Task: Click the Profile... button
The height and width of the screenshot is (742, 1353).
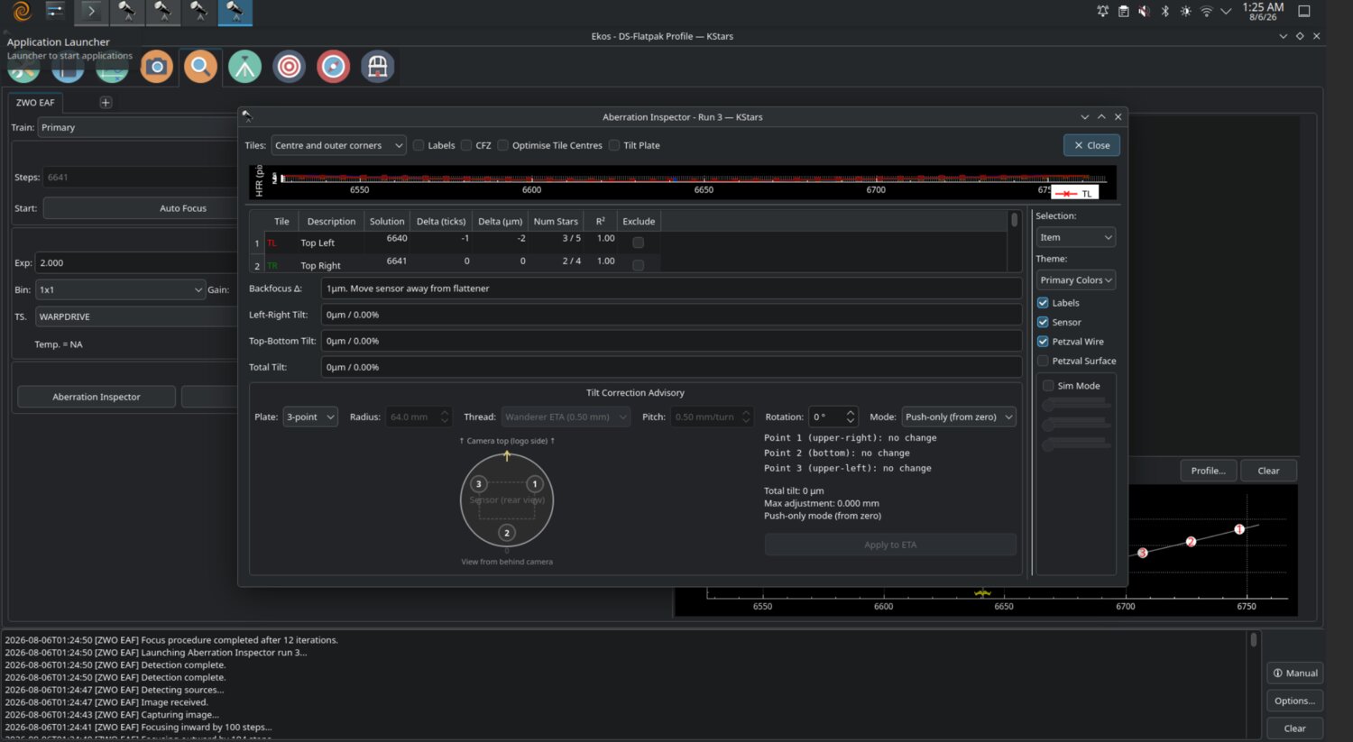Action: [1208, 471]
